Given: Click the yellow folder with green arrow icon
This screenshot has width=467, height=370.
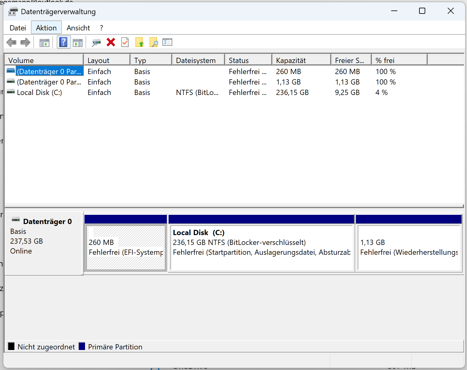Looking at the screenshot, I should click(x=139, y=42).
